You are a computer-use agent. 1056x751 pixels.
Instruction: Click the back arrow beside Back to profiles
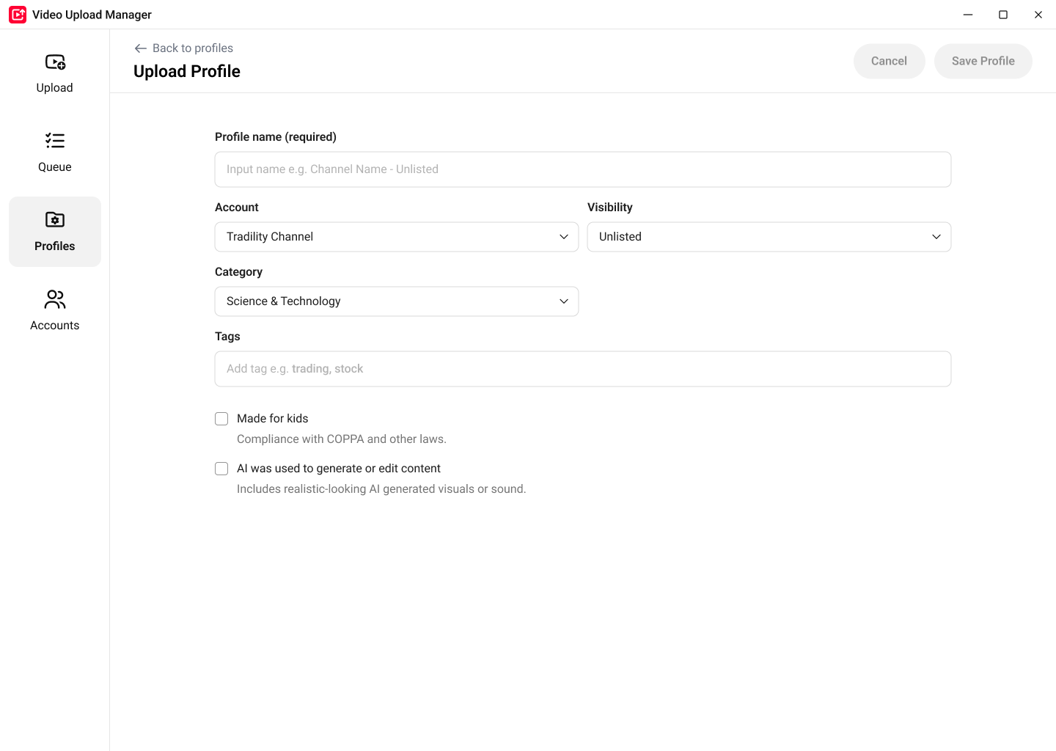[141, 48]
